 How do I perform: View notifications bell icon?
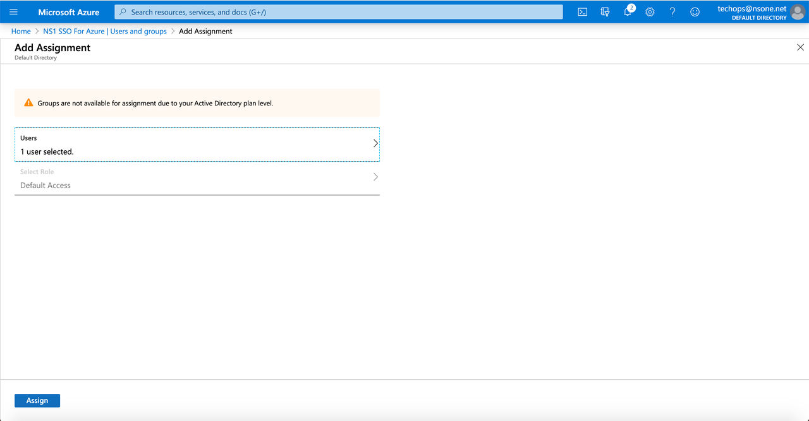[628, 11]
